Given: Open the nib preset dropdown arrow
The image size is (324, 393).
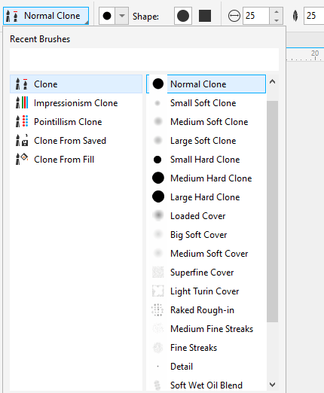Looking at the screenshot, I should 122,16.
